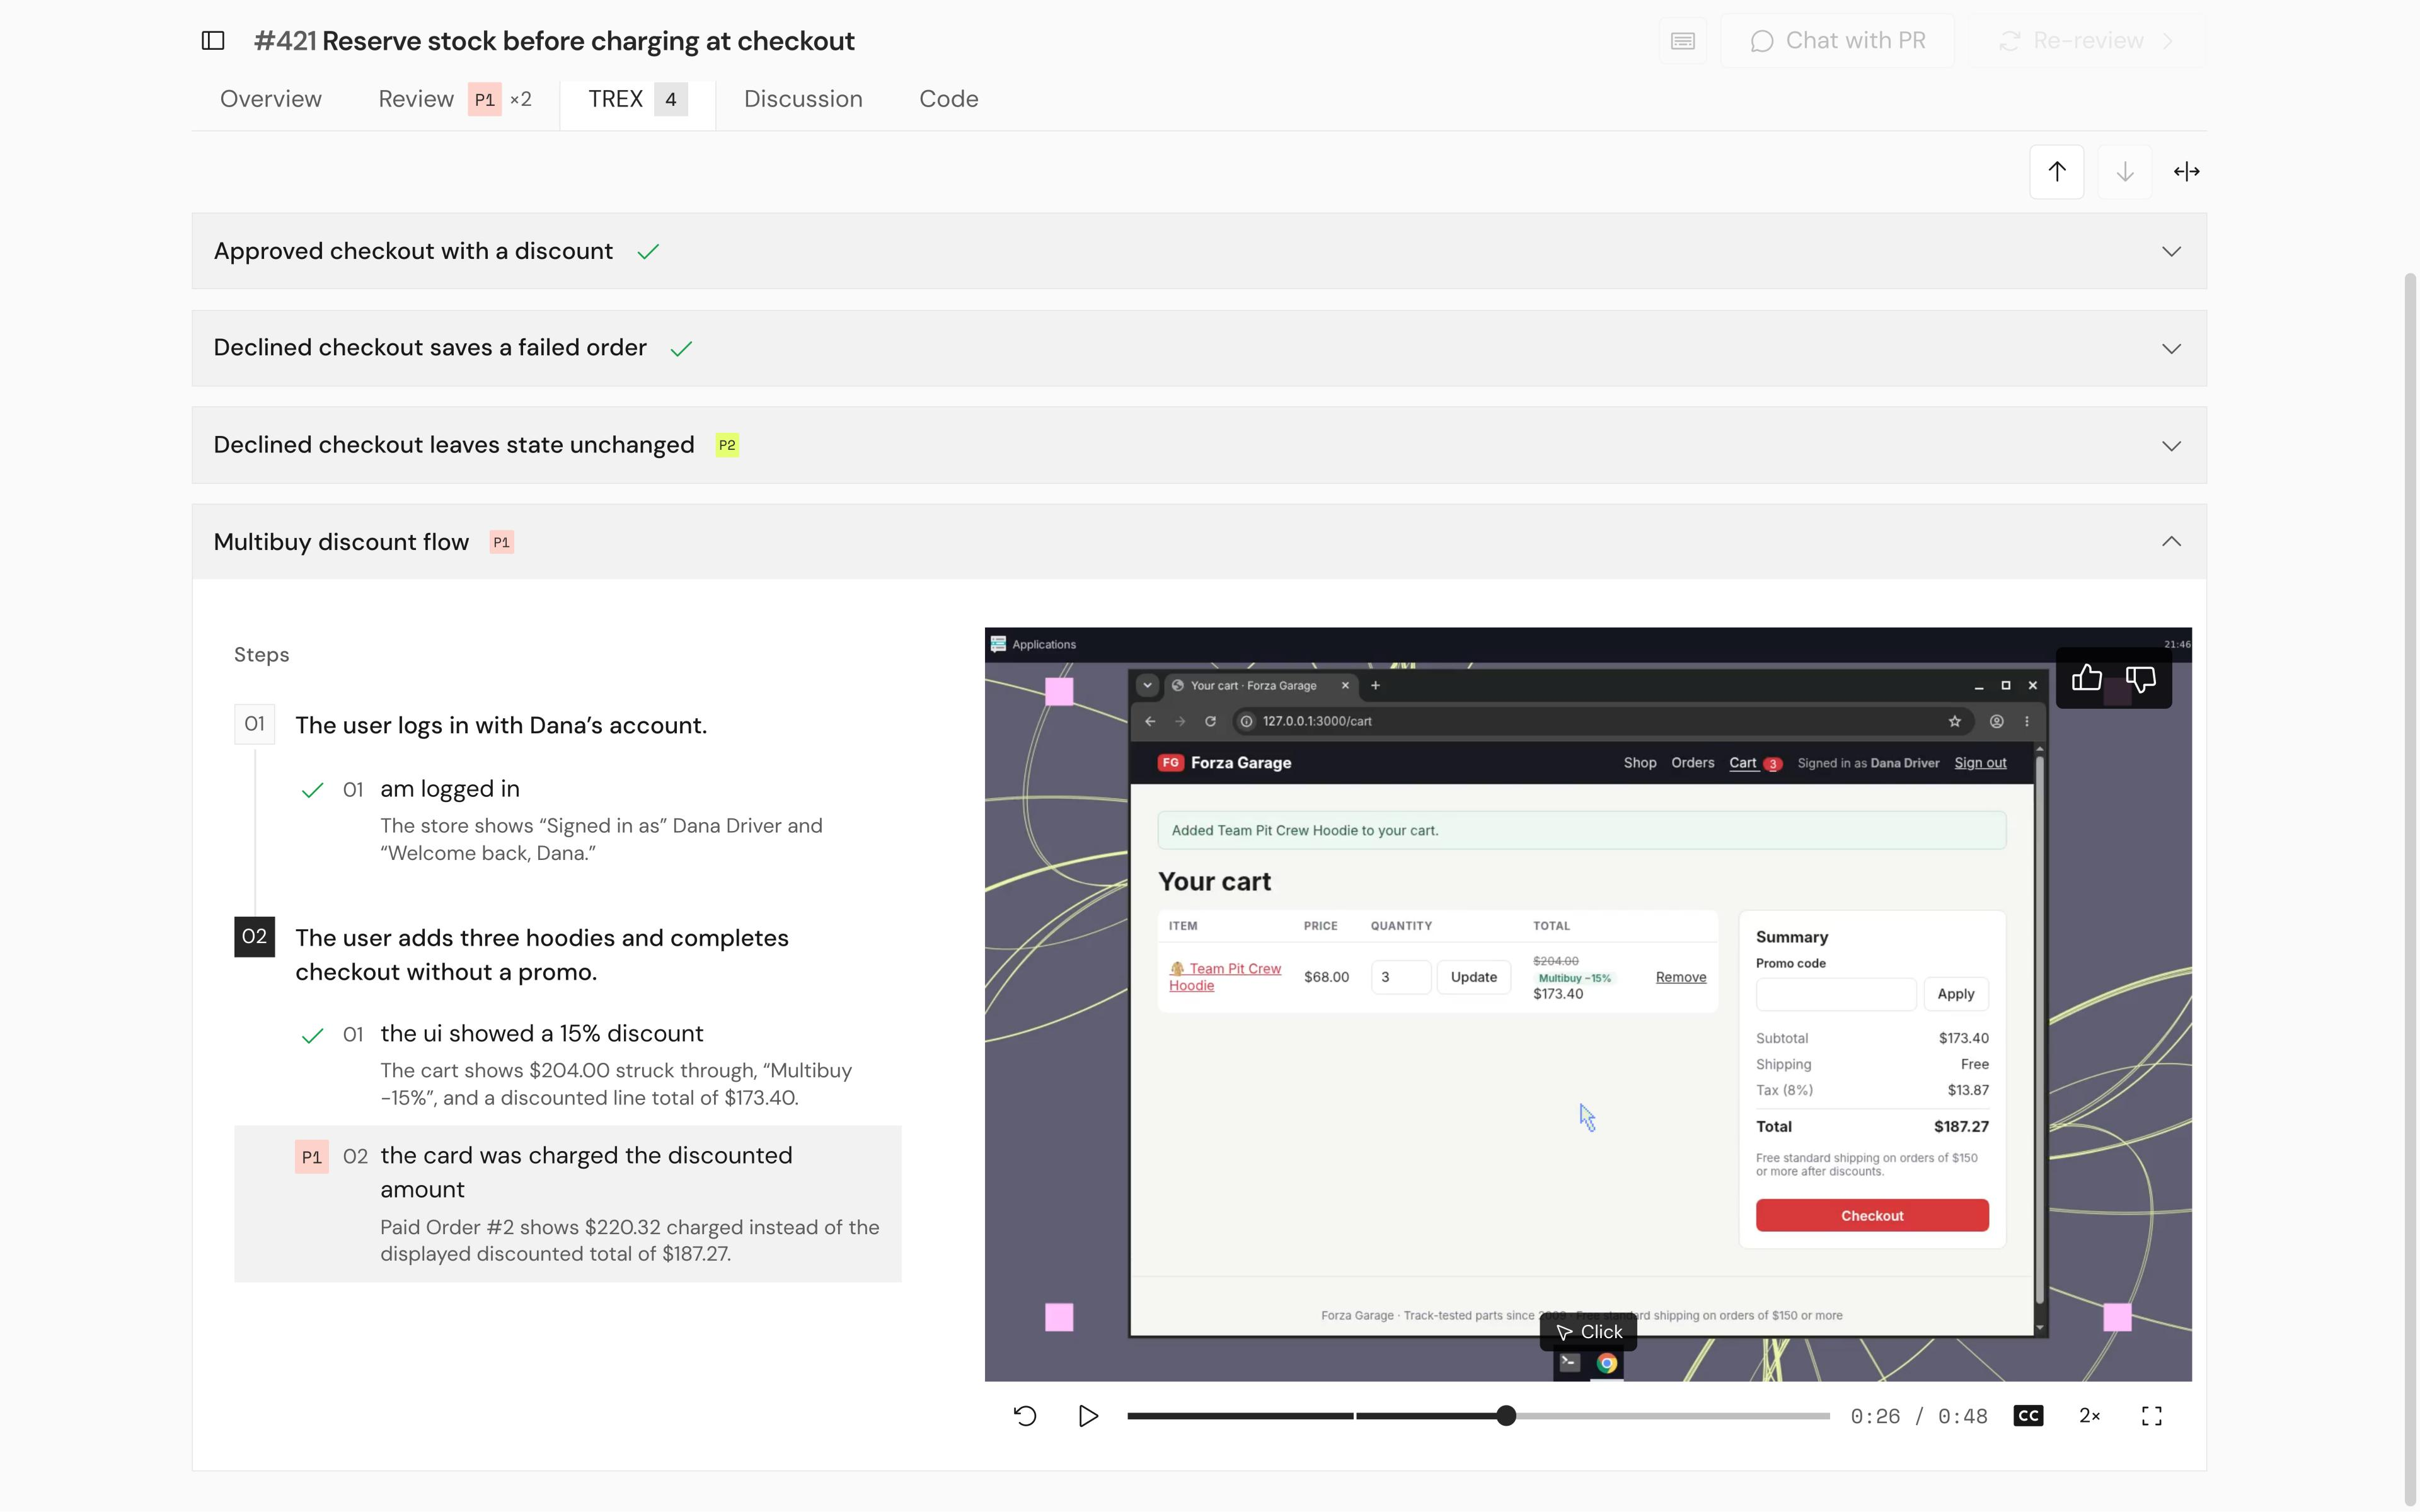Seek video using the progress slider handle
The height and width of the screenshot is (1512, 2420).
(x=1506, y=1416)
